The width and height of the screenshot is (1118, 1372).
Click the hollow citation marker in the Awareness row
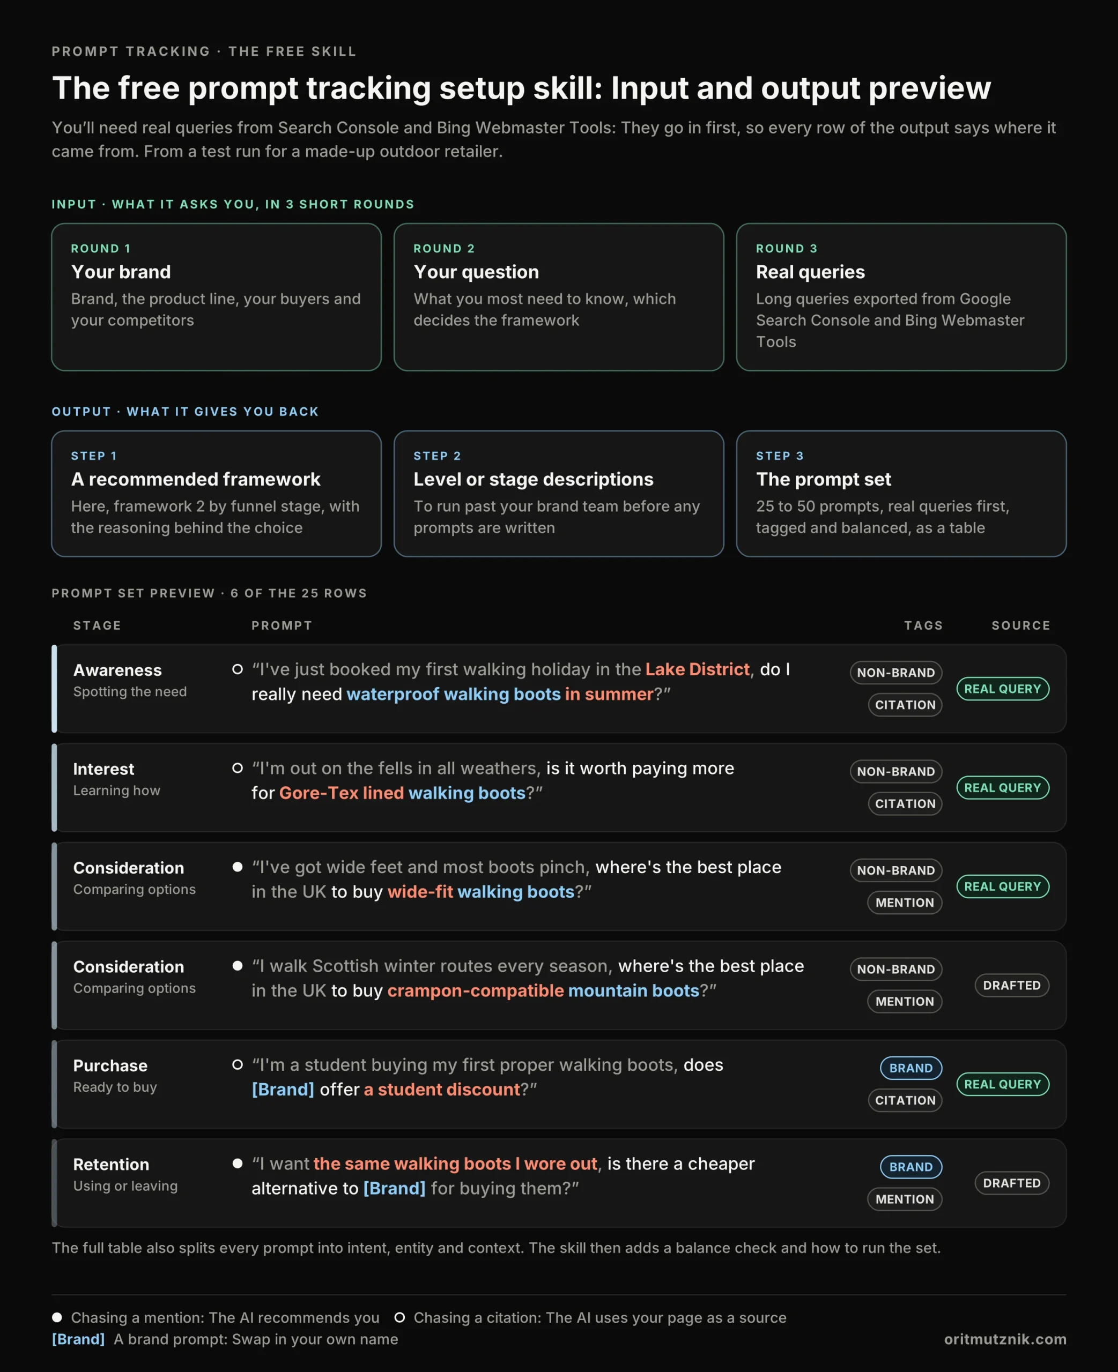[238, 669]
